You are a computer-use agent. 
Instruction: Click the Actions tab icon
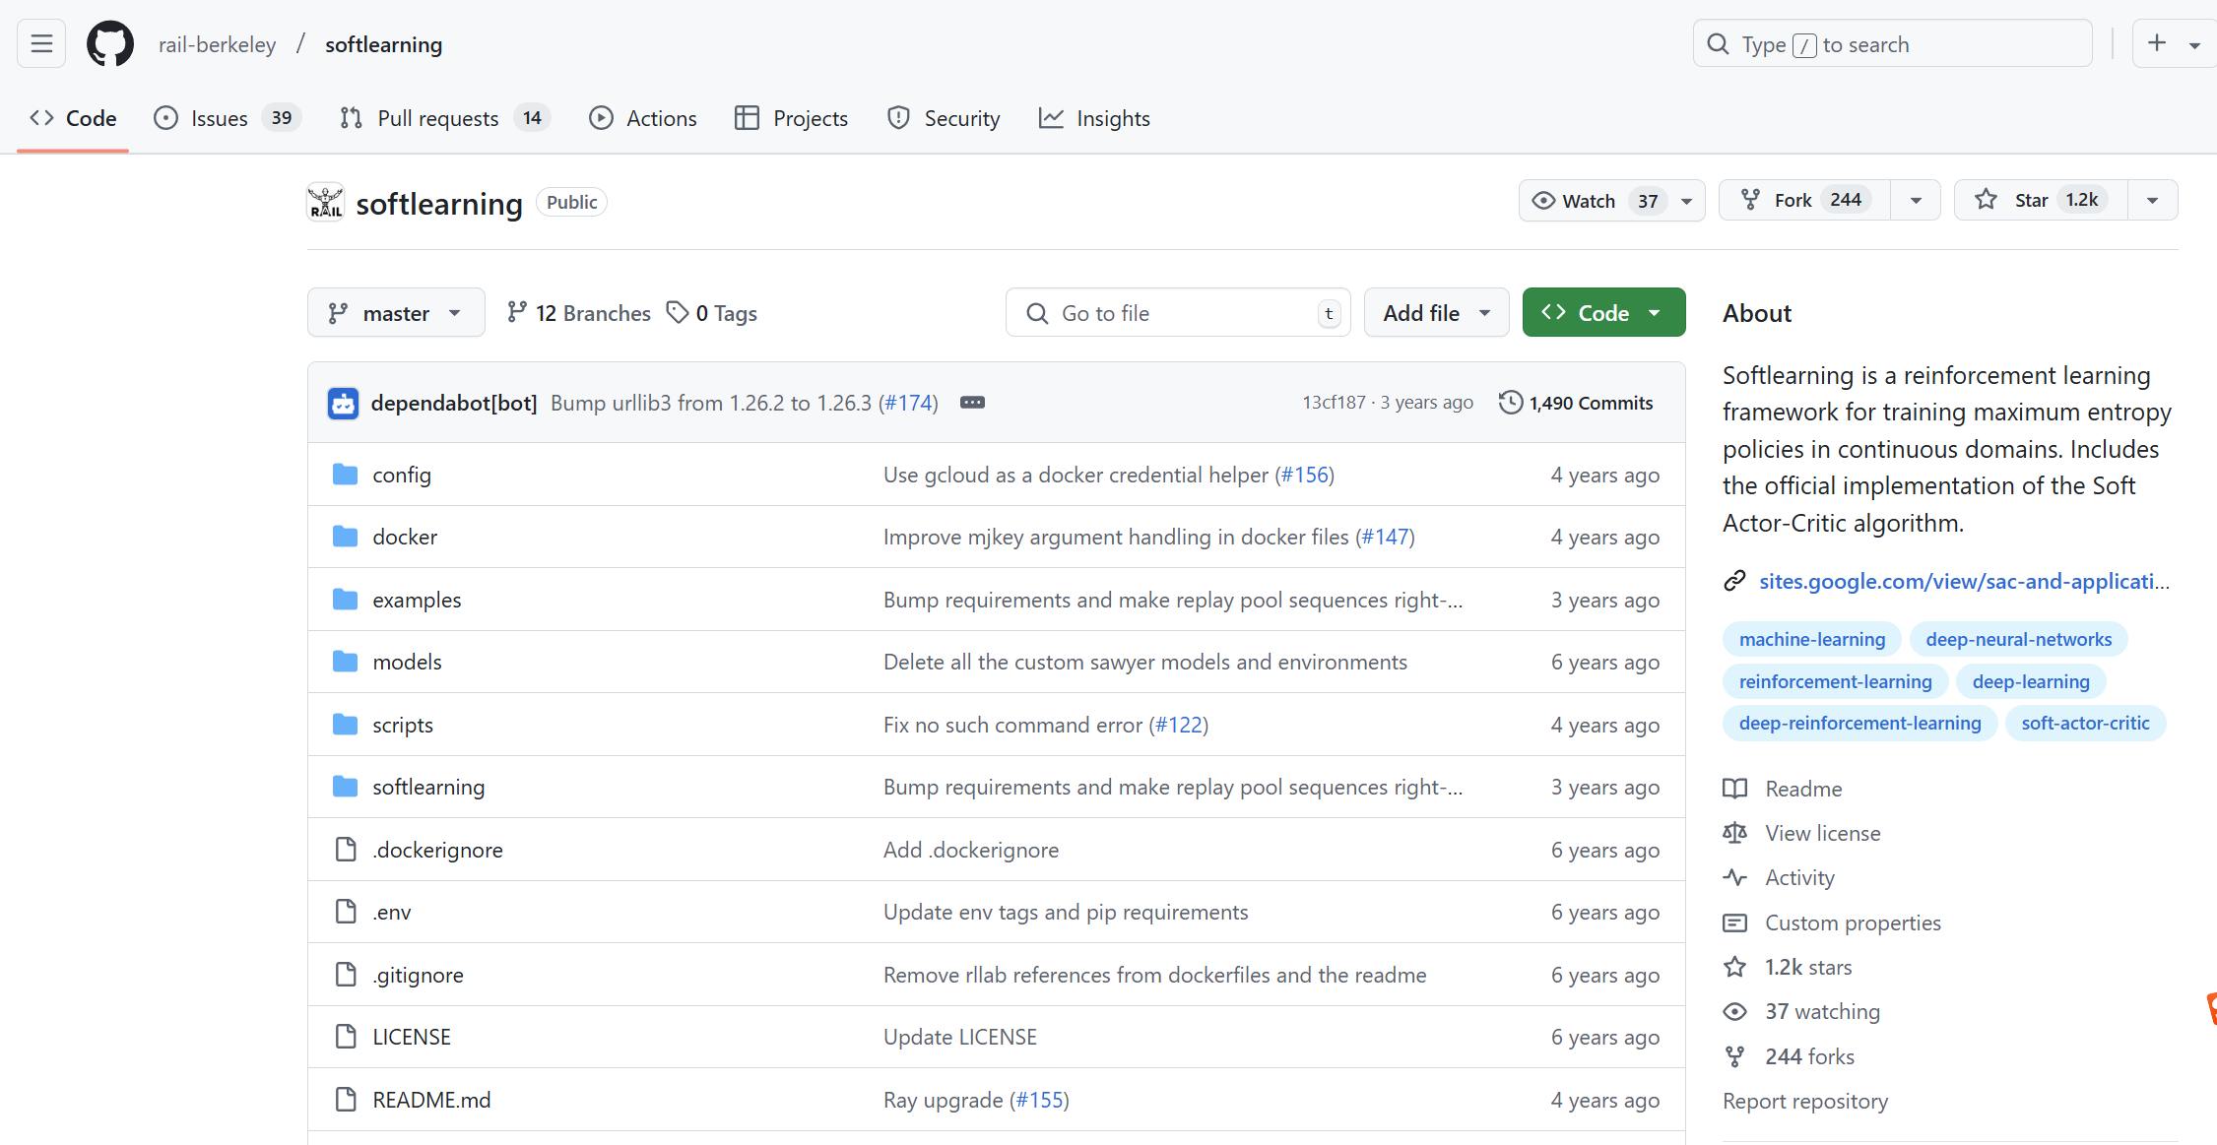600,118
